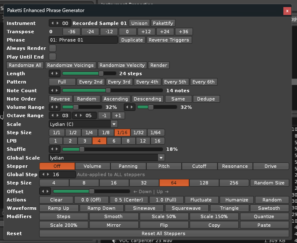Image resolution: width=297 pixels, height=243 pixels.
Task: Click Reverse Triggers
Action: pyautogui.click(x=169, y=40)
